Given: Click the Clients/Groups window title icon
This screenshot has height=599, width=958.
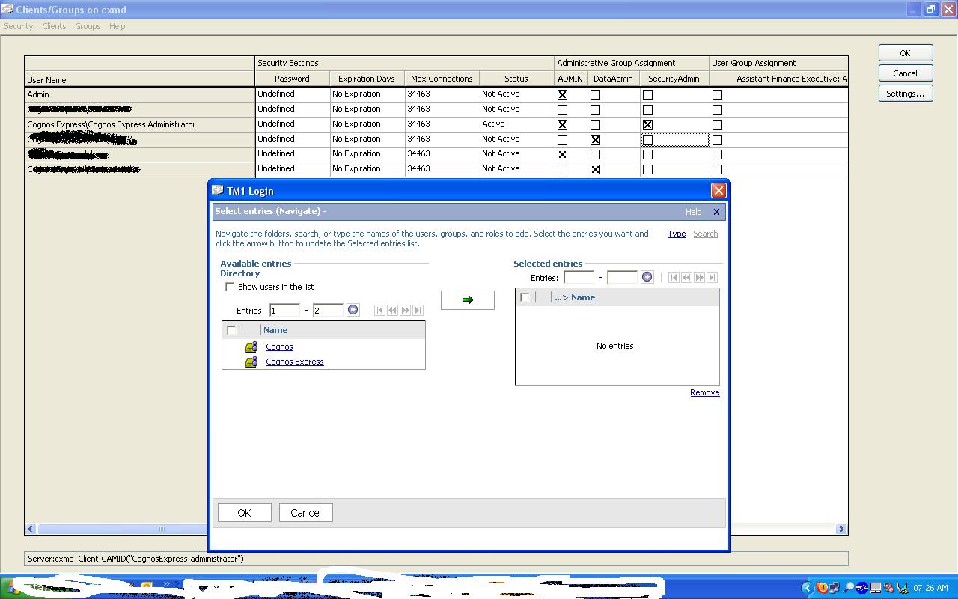Looking at the screenshot, I should [x=7, y=9].
